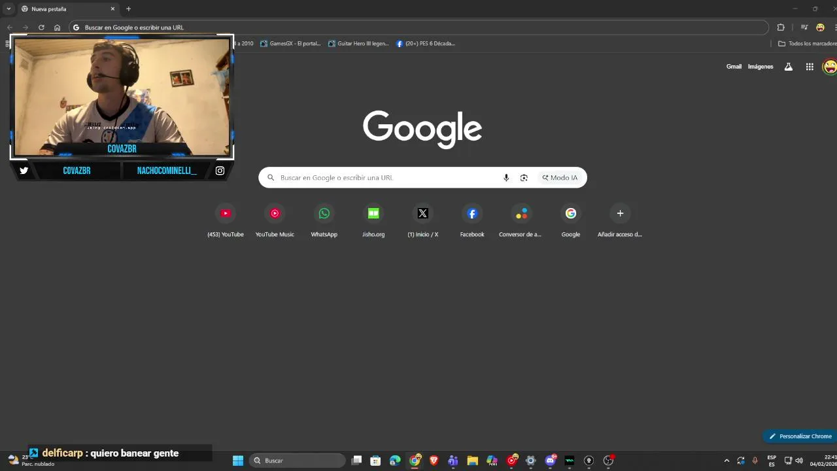Open the Google account avatar on the page

(830, 67)
